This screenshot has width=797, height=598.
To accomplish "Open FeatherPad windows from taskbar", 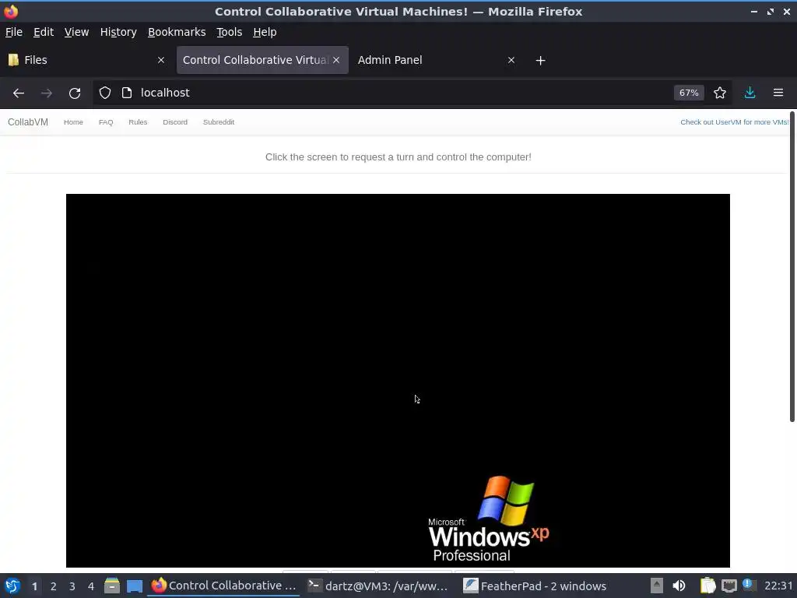I will click(x=535, y=586).
